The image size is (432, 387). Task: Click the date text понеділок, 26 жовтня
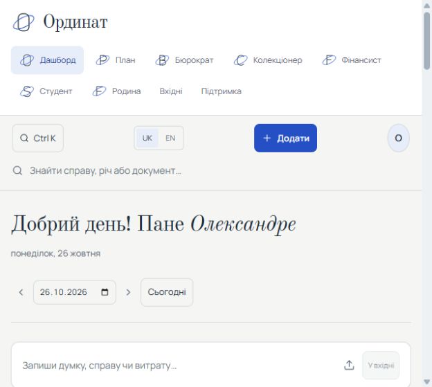[55, 253]
